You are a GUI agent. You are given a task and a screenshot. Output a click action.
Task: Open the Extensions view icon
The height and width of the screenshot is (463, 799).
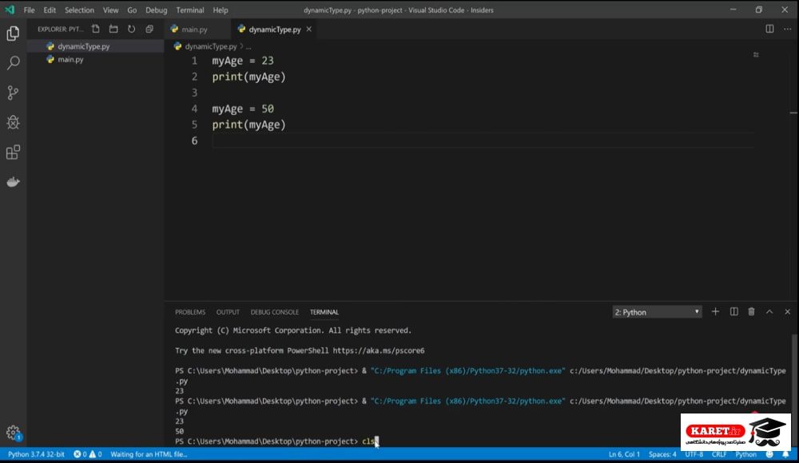pos(14,152)
